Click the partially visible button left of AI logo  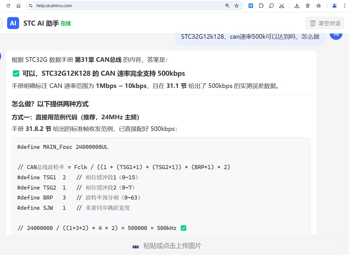1,23
